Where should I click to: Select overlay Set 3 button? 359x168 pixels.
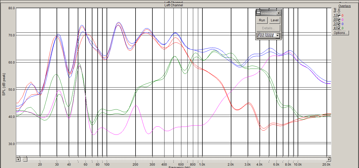coord(335,24)
